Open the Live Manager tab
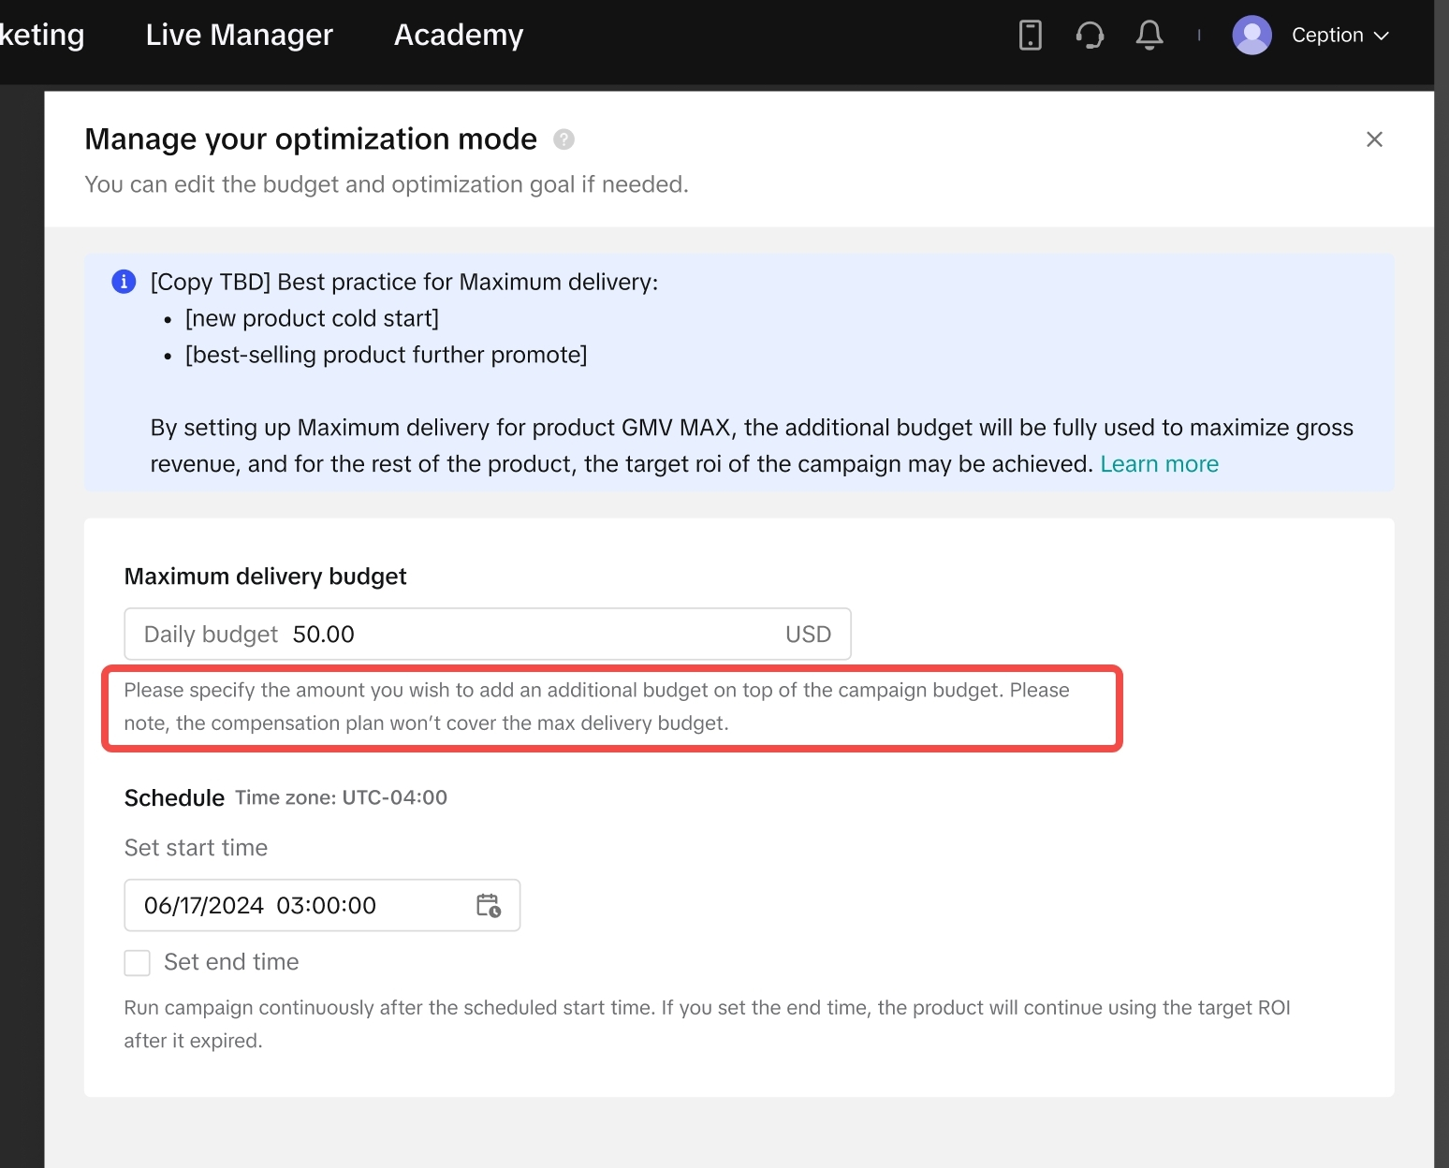This screenshot has width=1449, height=1168. [239, 35]
